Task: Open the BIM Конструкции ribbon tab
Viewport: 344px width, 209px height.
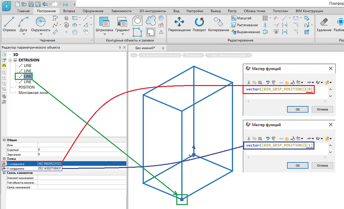Action: [x=309, y=11]
